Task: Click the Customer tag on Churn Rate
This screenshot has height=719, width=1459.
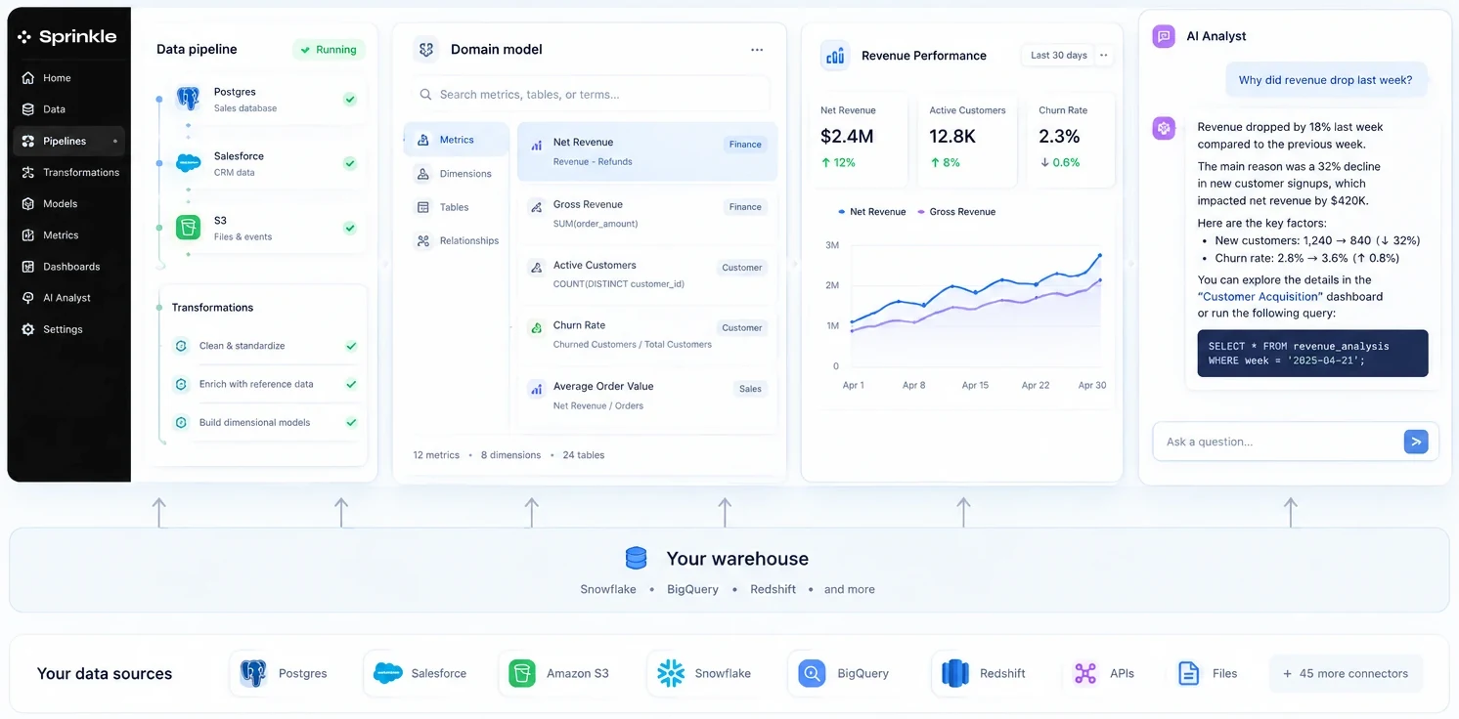Action: click(x=742, y=328)
